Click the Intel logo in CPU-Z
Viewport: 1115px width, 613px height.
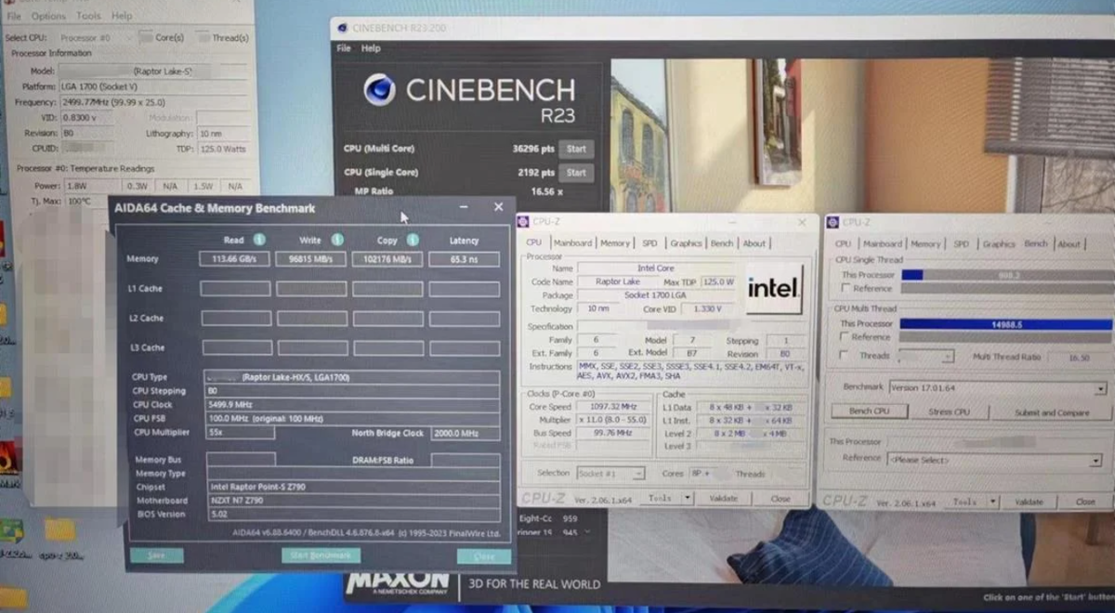point(774,288)
